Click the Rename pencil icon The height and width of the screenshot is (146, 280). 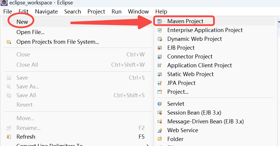pyautogui.click(x=9, y=128)
